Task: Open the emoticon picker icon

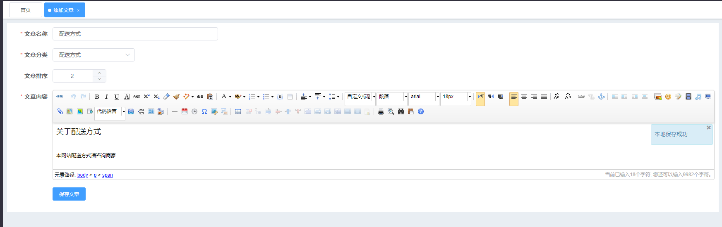Action: tap(668, 97)
